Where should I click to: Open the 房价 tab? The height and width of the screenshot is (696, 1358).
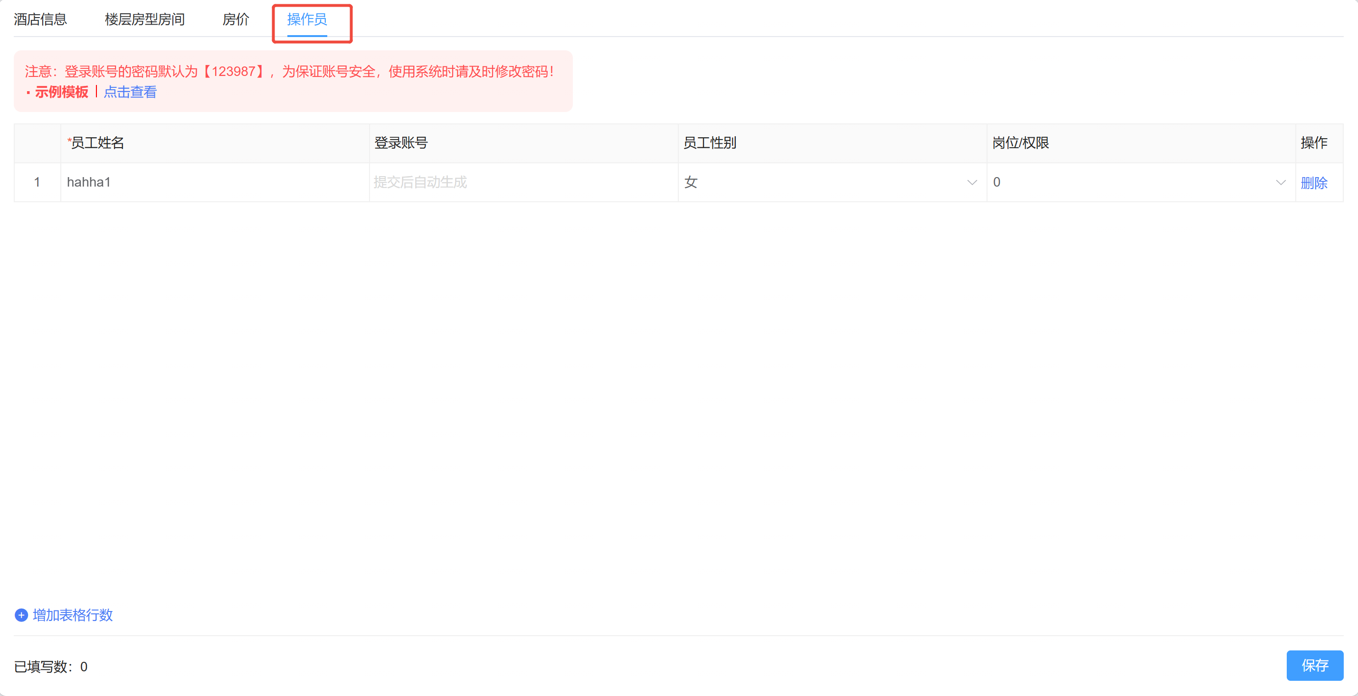click(236, 19)
